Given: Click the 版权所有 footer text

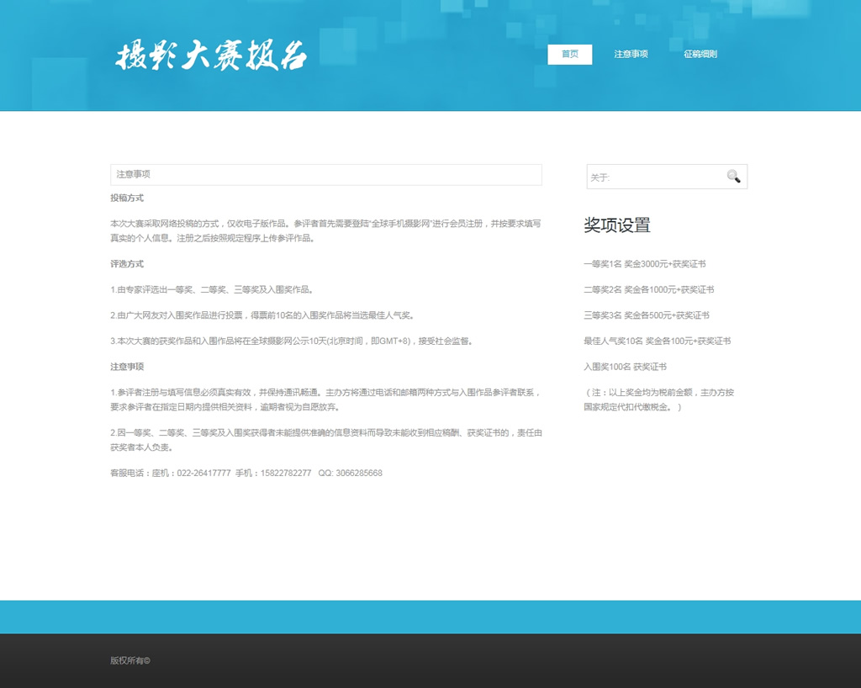Looking at the screenshot, I should [129, 661].
